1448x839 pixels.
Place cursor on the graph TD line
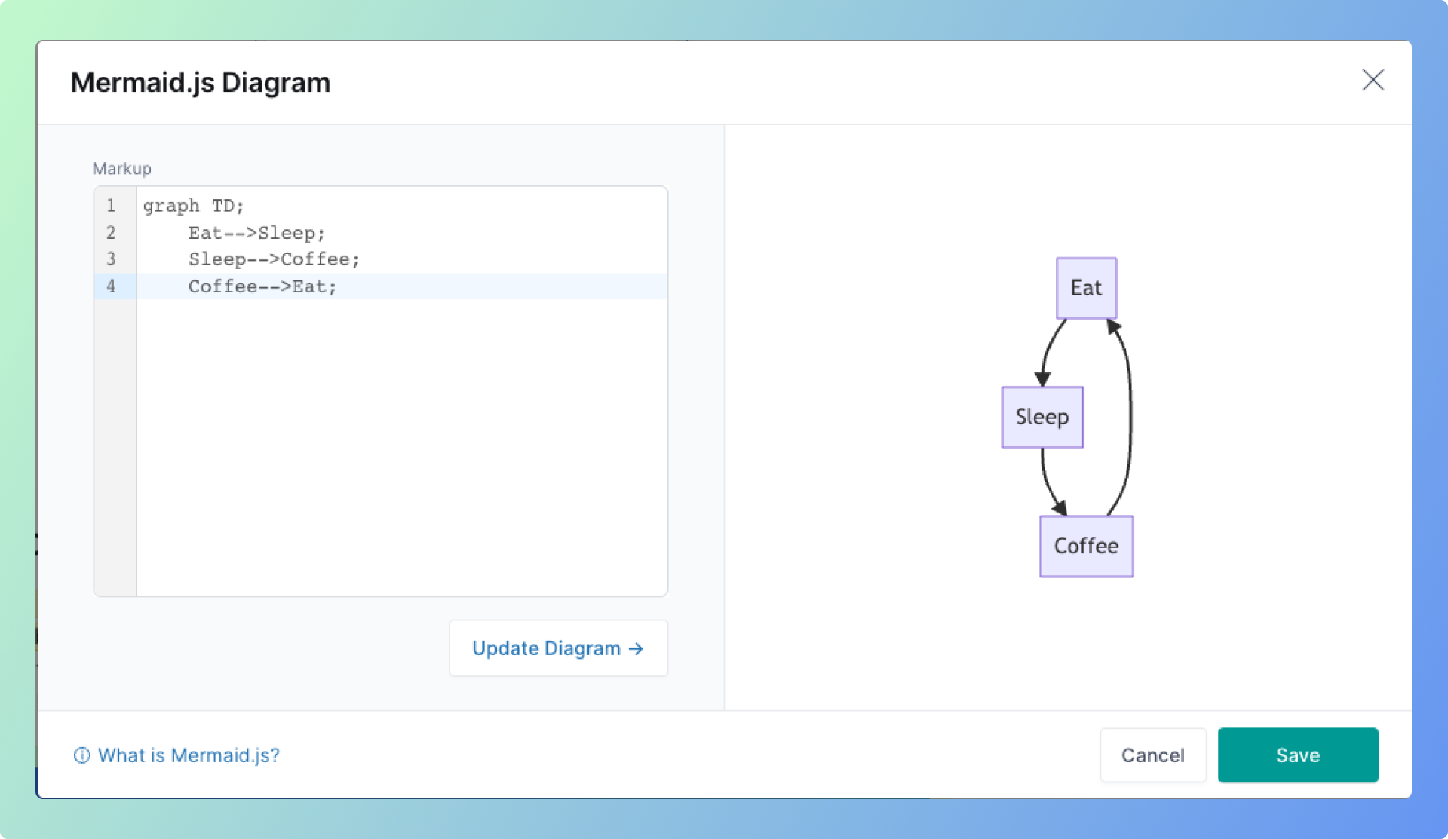194,205
